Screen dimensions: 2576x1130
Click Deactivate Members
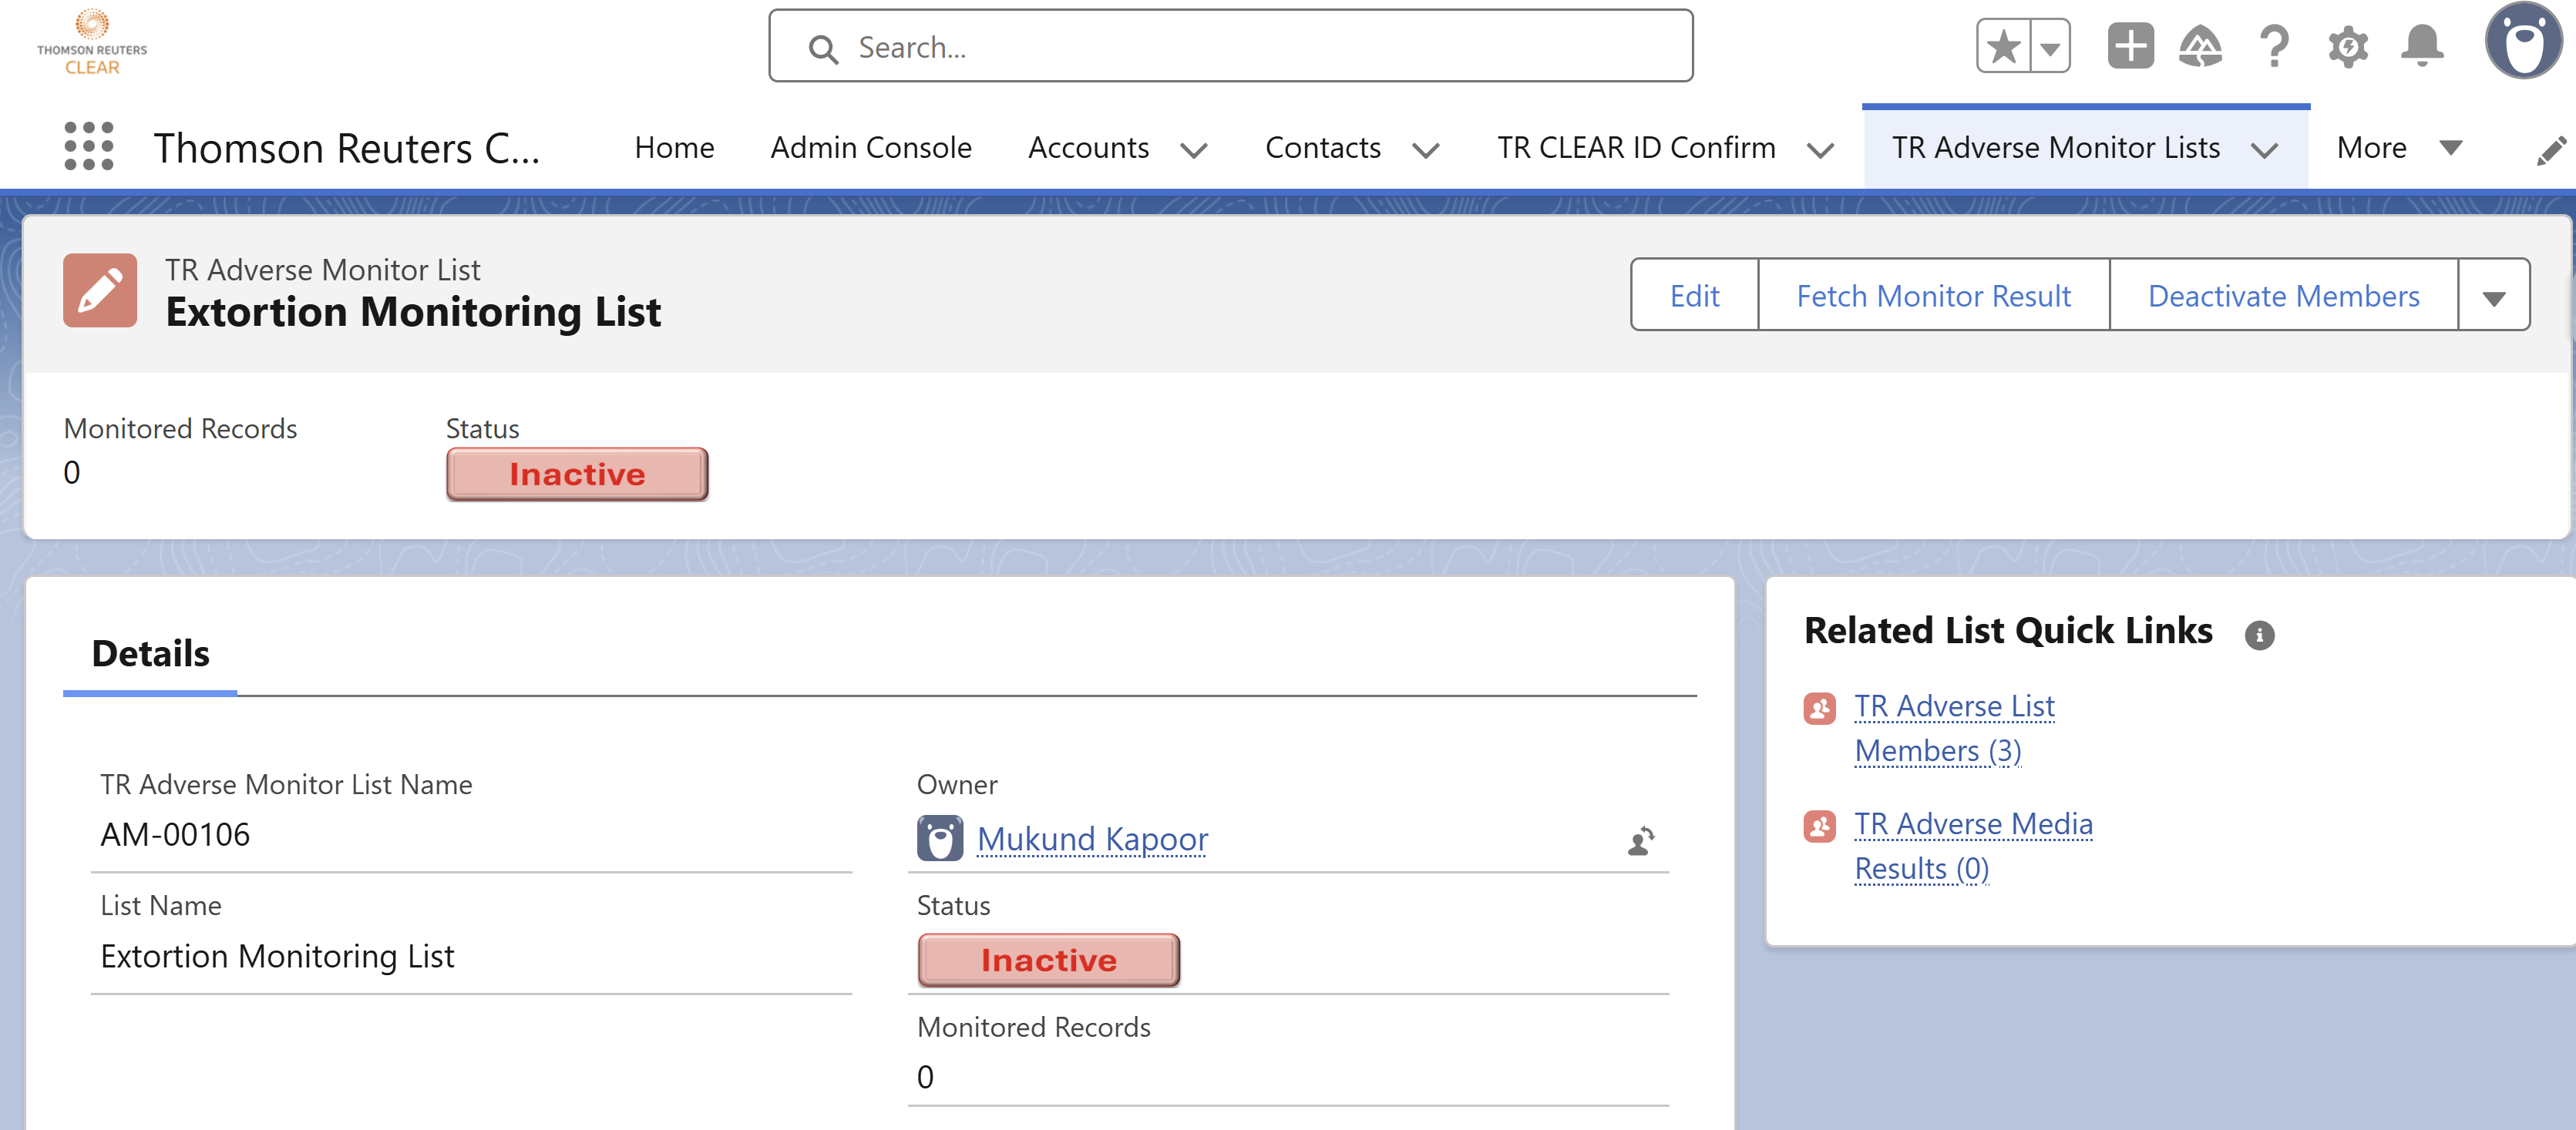coord(2283,295)
